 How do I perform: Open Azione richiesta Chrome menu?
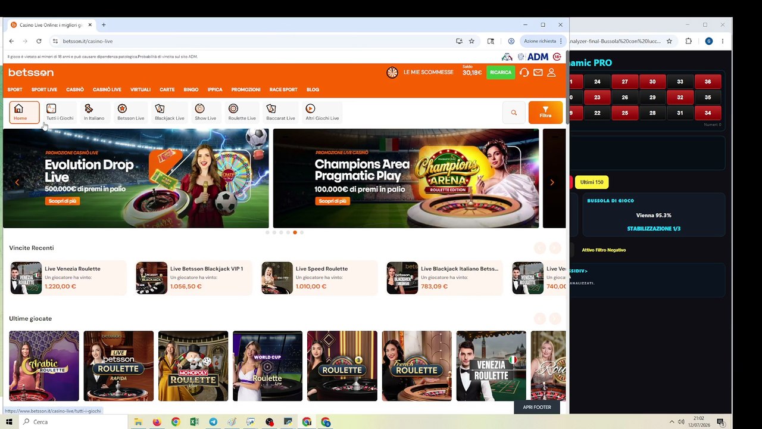(x=542, y=41)
